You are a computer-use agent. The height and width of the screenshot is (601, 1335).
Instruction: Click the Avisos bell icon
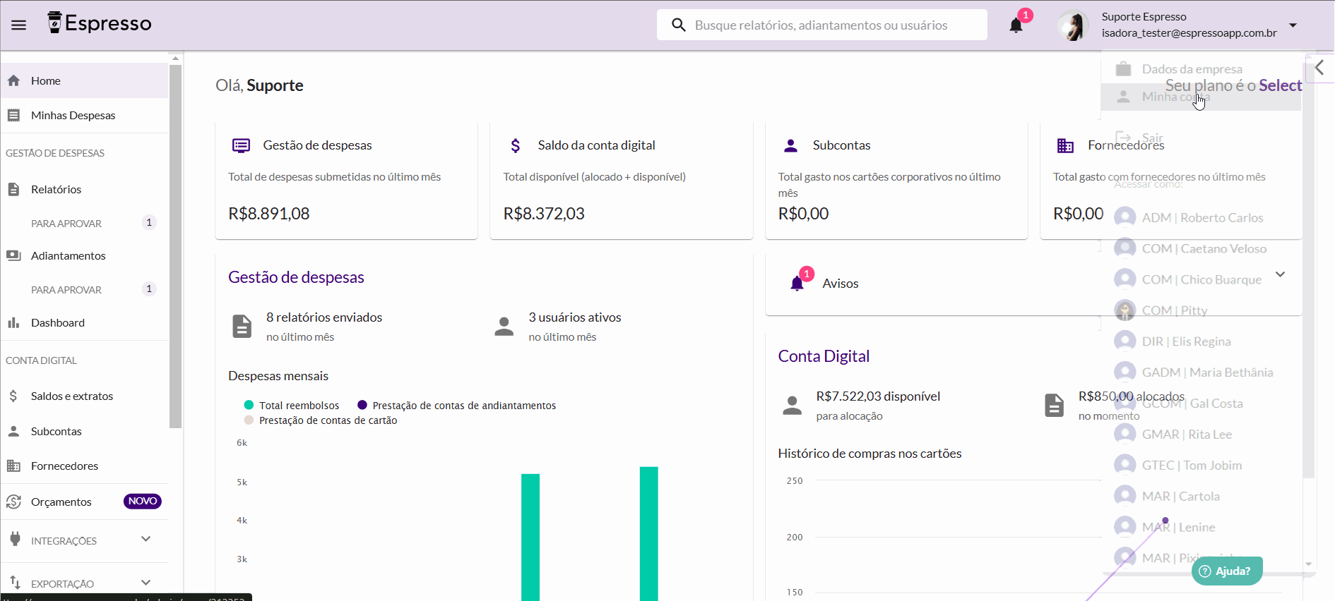pyautogui.click(x=797, y=284)
